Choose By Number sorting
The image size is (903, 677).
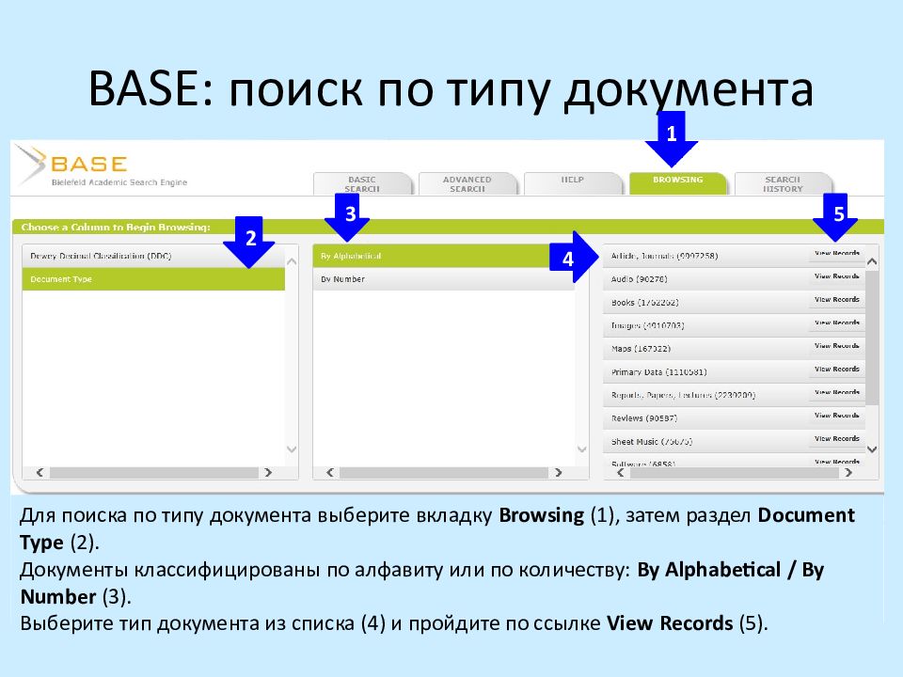pyautogui.click(x=443, y=279)
